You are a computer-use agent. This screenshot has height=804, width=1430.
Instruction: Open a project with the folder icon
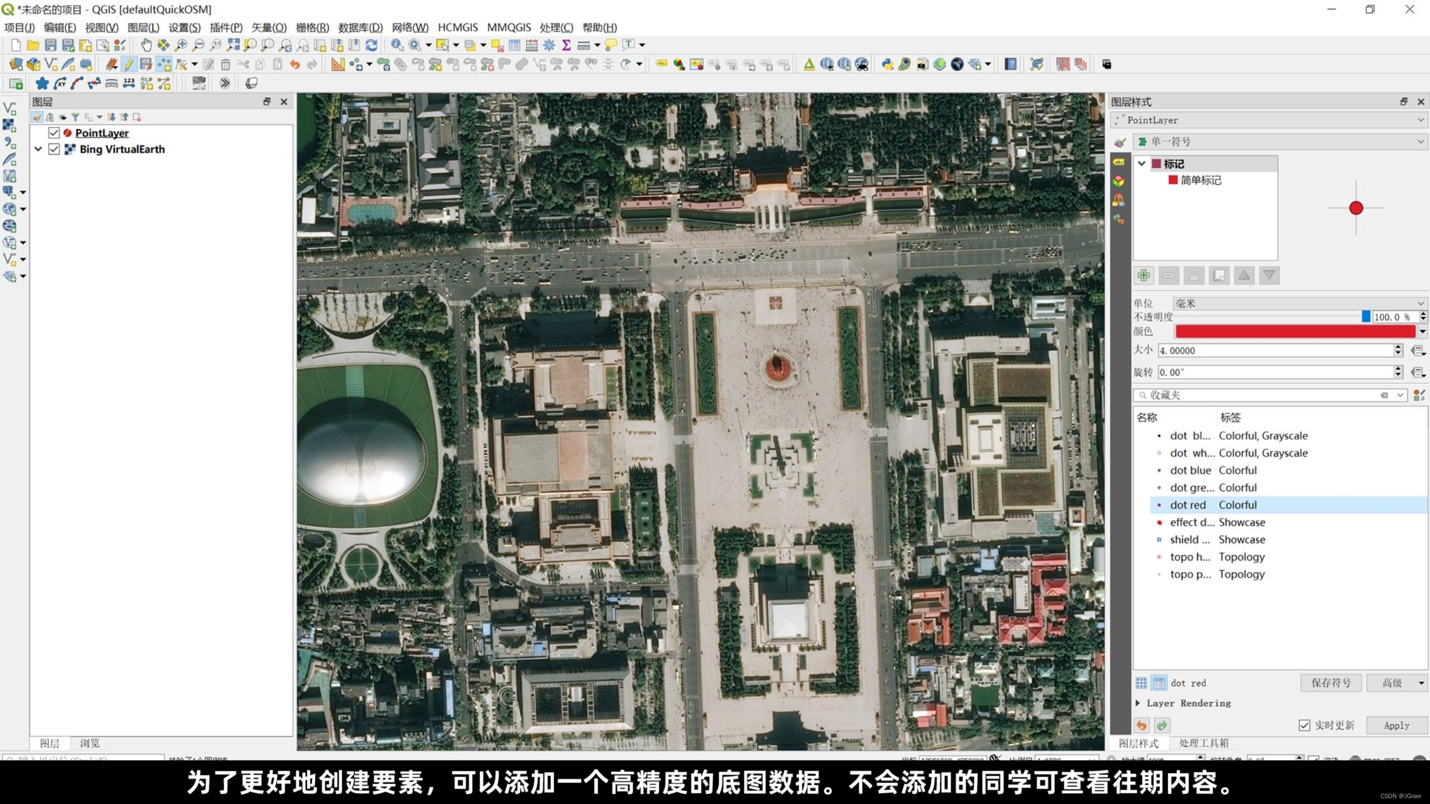[x=33, y=45]
